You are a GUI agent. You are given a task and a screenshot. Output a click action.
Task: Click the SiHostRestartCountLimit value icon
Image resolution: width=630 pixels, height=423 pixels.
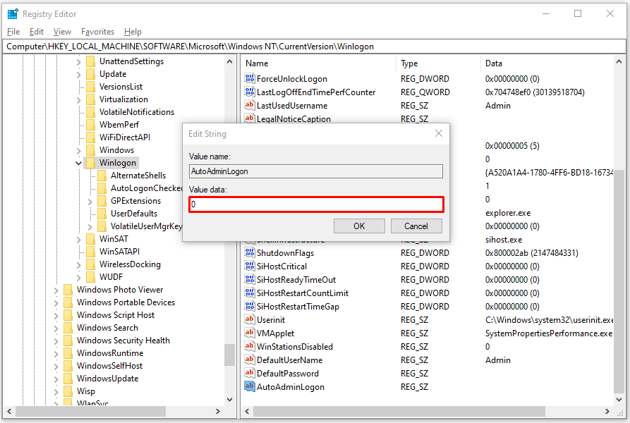[x=250, y=293]
